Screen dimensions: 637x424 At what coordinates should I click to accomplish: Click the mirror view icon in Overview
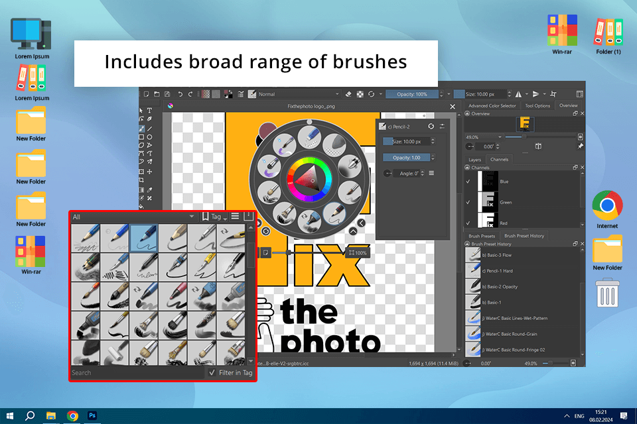538,146
